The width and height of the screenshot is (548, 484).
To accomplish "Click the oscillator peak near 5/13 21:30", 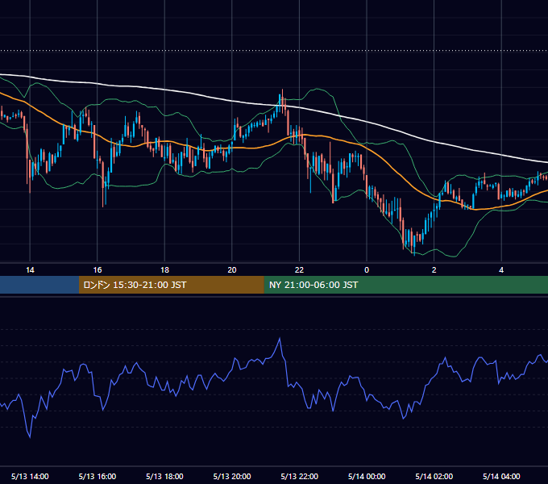I will pyautogui.click(x=280, y=338).
